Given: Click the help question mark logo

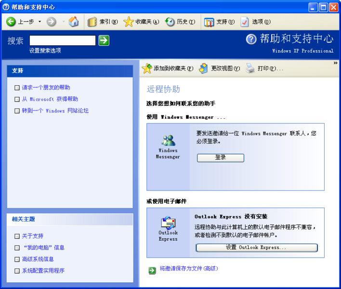Looking at the screenshot, I should tap(251, 39).
